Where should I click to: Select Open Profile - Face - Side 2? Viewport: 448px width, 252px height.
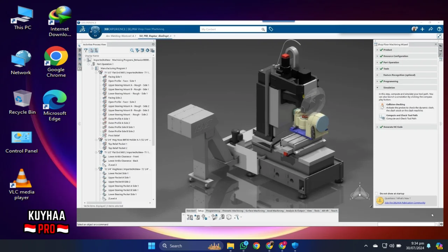click(122, 102)
